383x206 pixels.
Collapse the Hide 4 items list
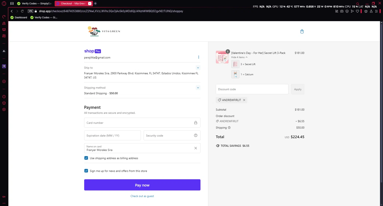(239, 57)
